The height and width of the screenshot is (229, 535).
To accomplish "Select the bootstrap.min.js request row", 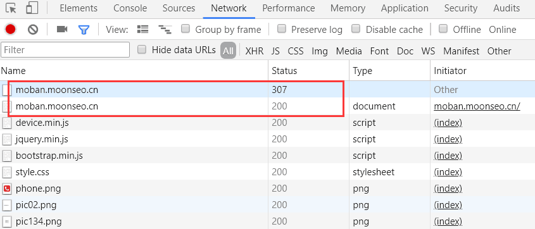I will tap(267, 156).
